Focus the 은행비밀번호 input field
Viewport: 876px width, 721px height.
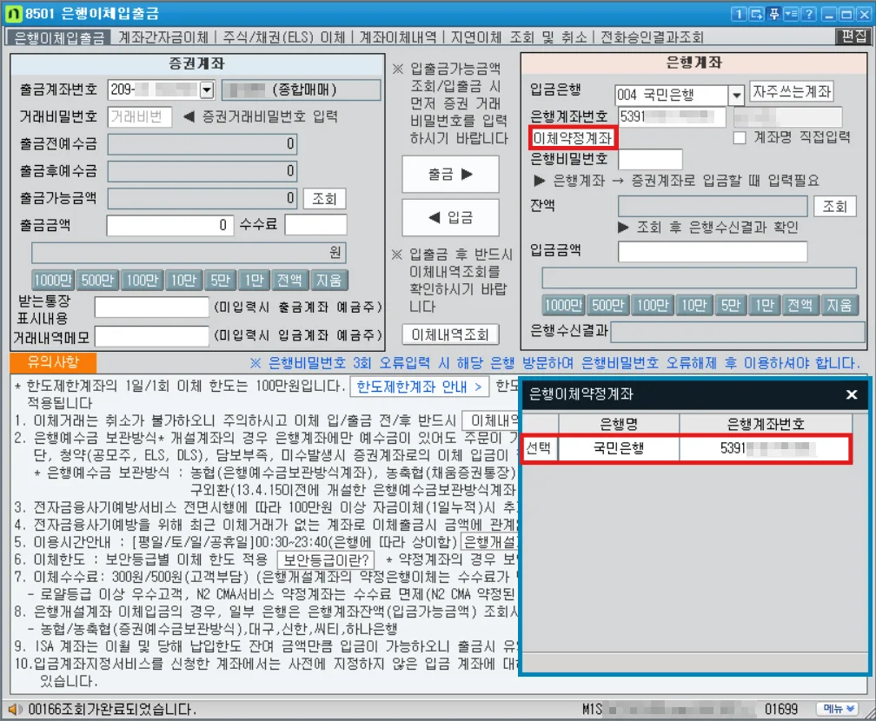(x=650, y=159)
